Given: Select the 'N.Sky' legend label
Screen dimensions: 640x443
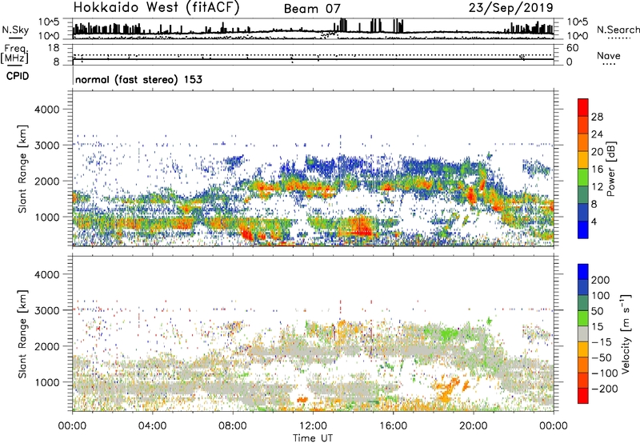Looking at the screenshot, I should point(15,30).
